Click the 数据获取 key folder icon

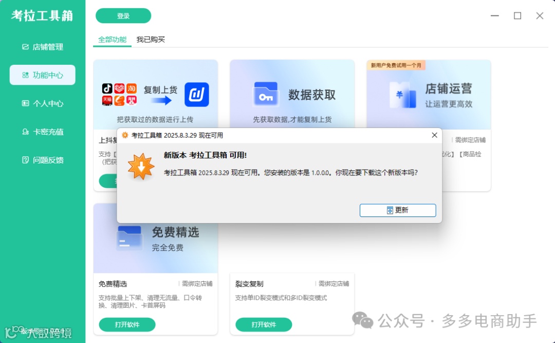(266, 94)
